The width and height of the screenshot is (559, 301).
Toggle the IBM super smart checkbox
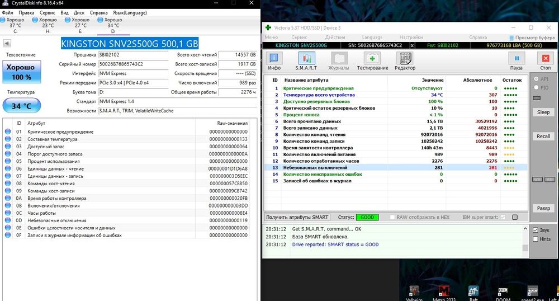503,217
